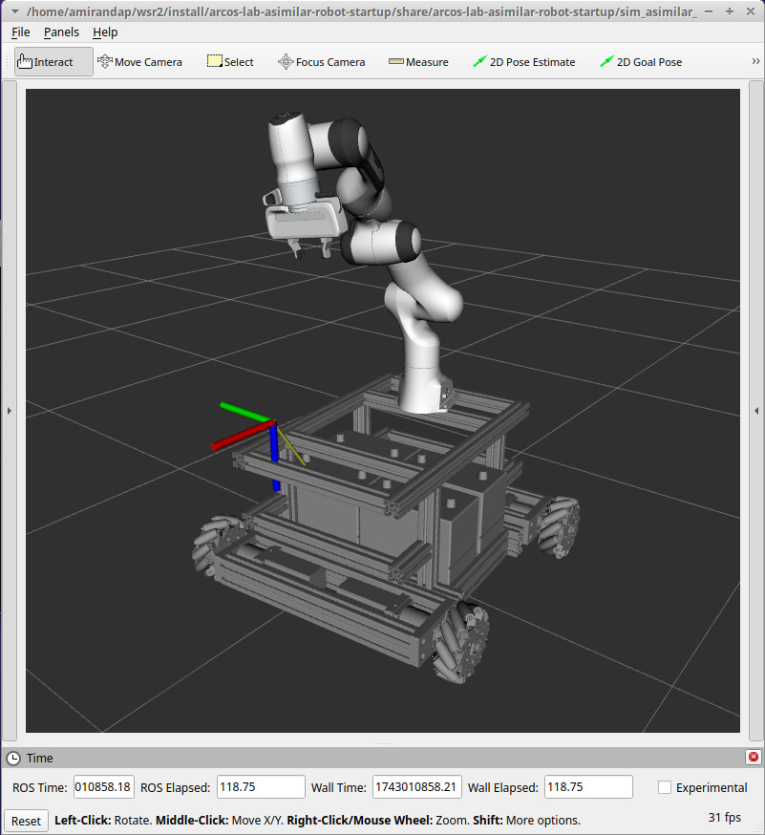765x835 pixels.
Task: Choose the Select tool
Action: pyautogui.click(x=230, y=62)
